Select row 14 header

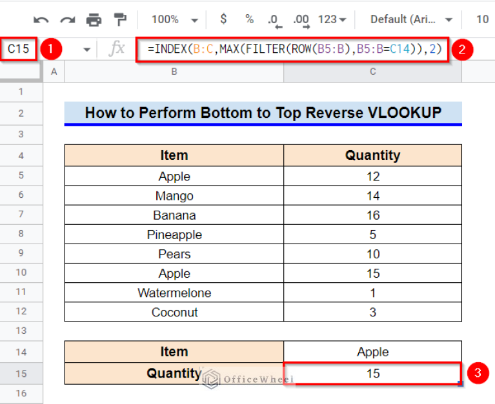[x=21, y=352]
